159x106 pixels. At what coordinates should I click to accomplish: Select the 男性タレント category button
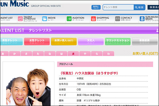pos(11,41)
